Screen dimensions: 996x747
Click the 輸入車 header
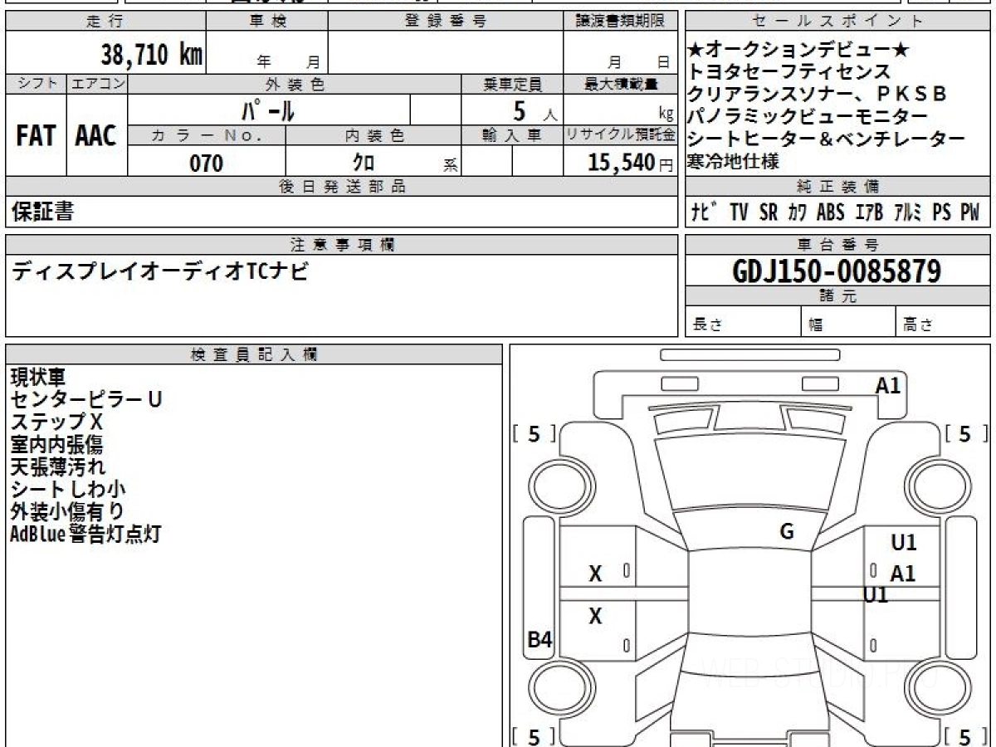(x=512, y=135)
